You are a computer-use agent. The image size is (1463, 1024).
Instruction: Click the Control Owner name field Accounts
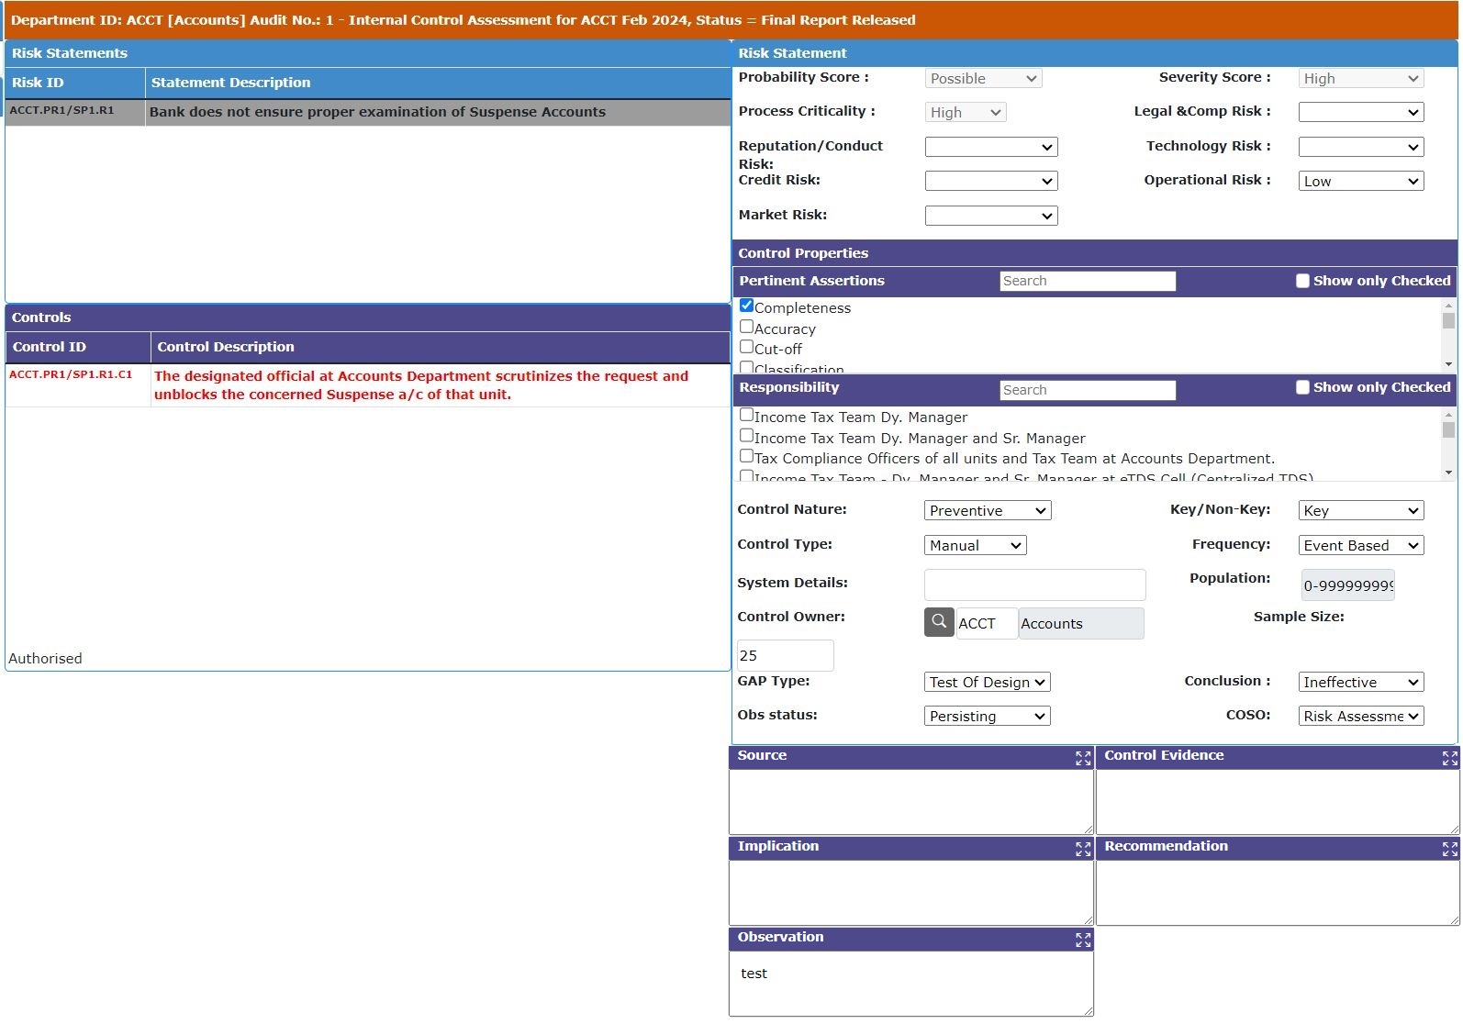[1081, 623]
